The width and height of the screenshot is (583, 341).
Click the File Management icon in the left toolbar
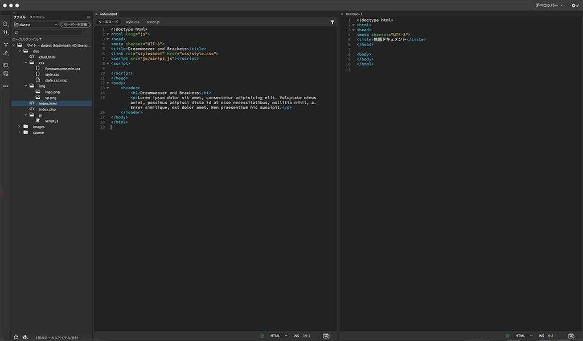5,32
